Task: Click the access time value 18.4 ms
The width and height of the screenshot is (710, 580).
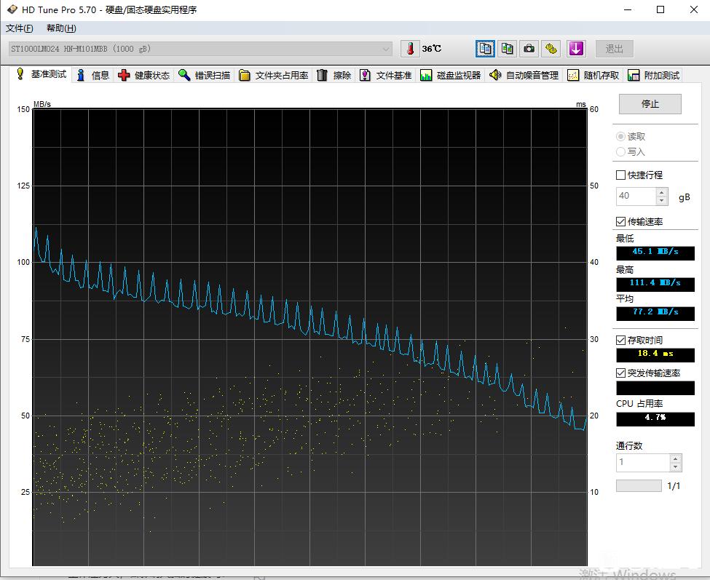Action: [x=655, y=354]
